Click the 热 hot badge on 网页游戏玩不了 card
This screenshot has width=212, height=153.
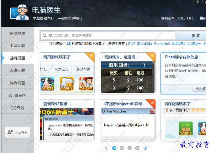[x=91, y=56]
